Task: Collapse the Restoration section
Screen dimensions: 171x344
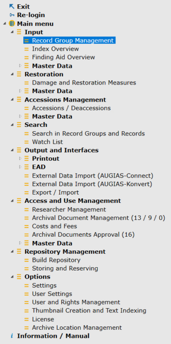Action: [12, 74]
